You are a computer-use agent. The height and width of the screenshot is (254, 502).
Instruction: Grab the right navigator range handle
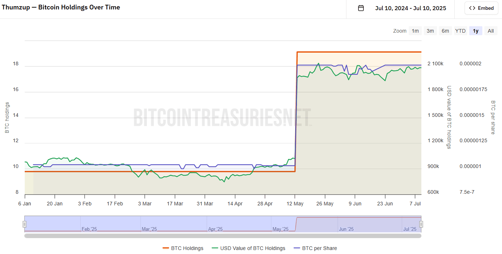click(421, 224)
